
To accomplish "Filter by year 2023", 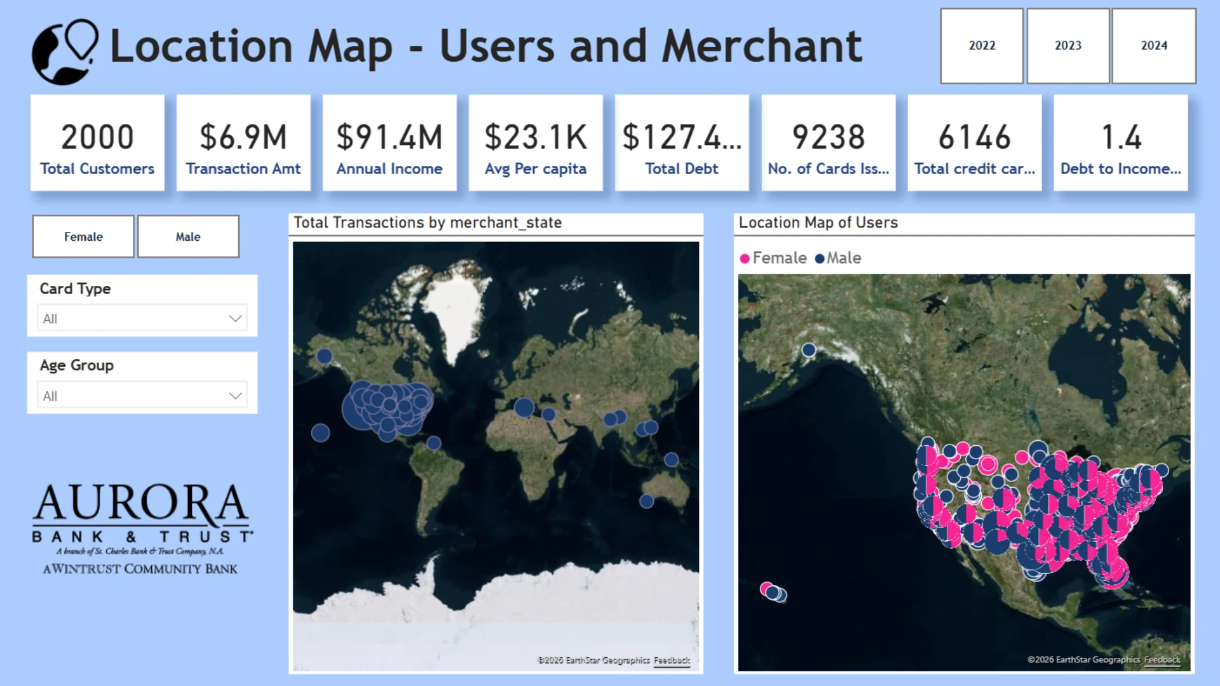I will tap(1068, 46).
